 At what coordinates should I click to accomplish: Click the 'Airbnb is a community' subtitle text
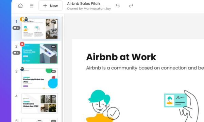pyautogui.click(x=145, y=68)
